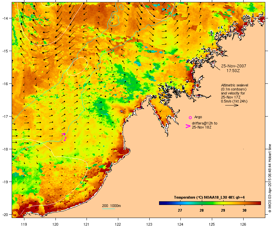
Task: Click the -18 latitude axis label
Action: [5, 149]
